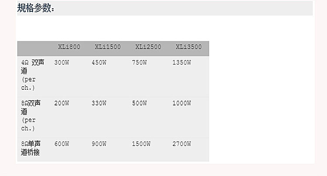This screenshot has width=327, height=176.
Task: Select the 1000W value
Action: [181, 103]
